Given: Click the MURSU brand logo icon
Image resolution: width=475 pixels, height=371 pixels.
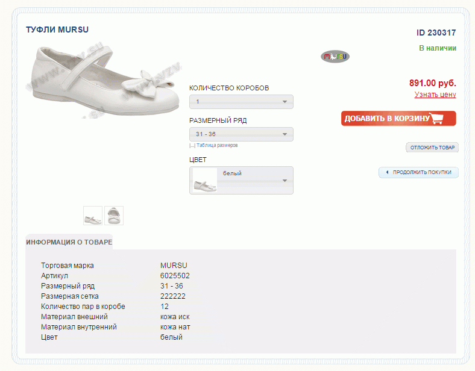Looking at the screenshot, I should click(x=335, y=57).
